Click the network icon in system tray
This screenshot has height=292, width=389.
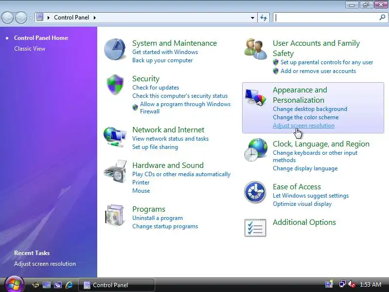coord(342,284)
